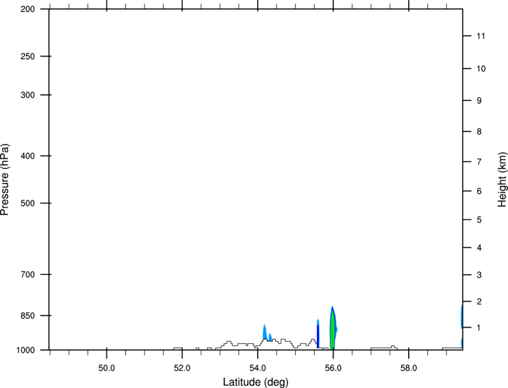Viewport: 508px width, 388px height.
Task: Pick the 4 km height label
Action: (479, 248)
